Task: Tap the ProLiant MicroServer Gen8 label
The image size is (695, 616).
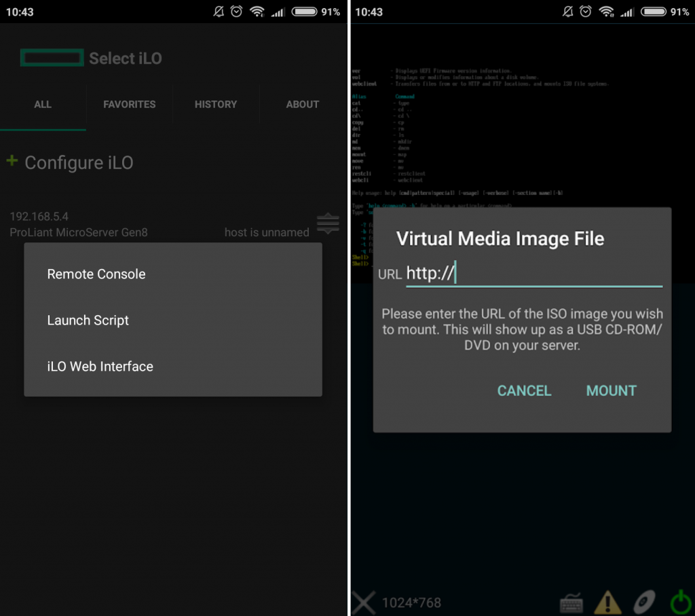Action: coord(79,232)
